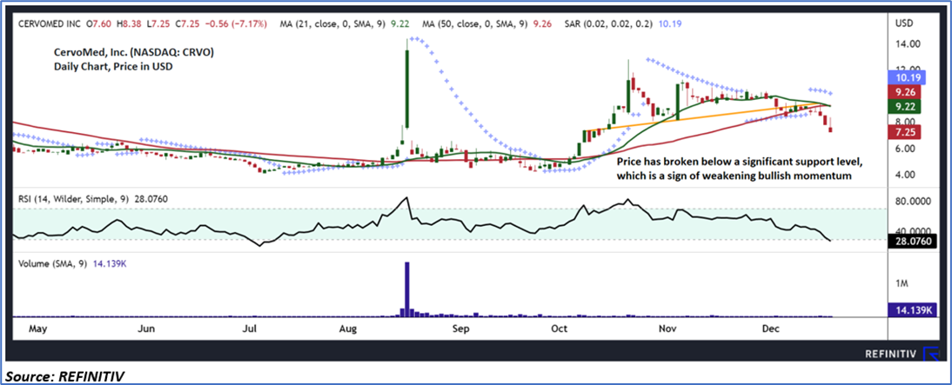Click the 80.0000 RSI axis label
The height and width of the screenshot is (385, 952).
pos(915,202)
